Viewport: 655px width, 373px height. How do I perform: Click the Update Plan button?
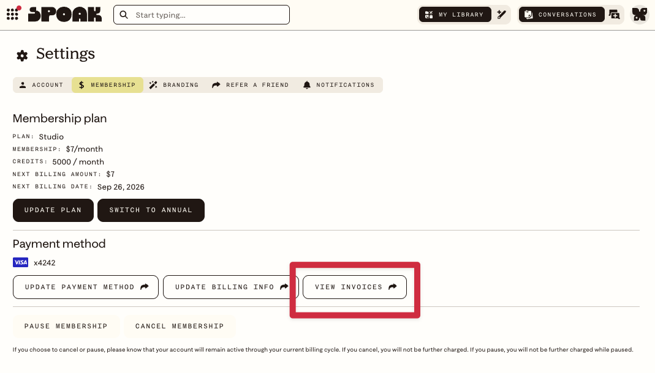click(x=53, y=210)
